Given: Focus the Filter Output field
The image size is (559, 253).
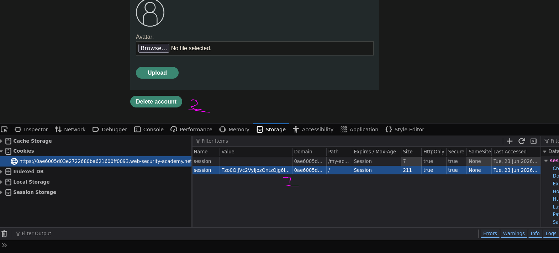Looking at the screenshot, I should (246, 233).
